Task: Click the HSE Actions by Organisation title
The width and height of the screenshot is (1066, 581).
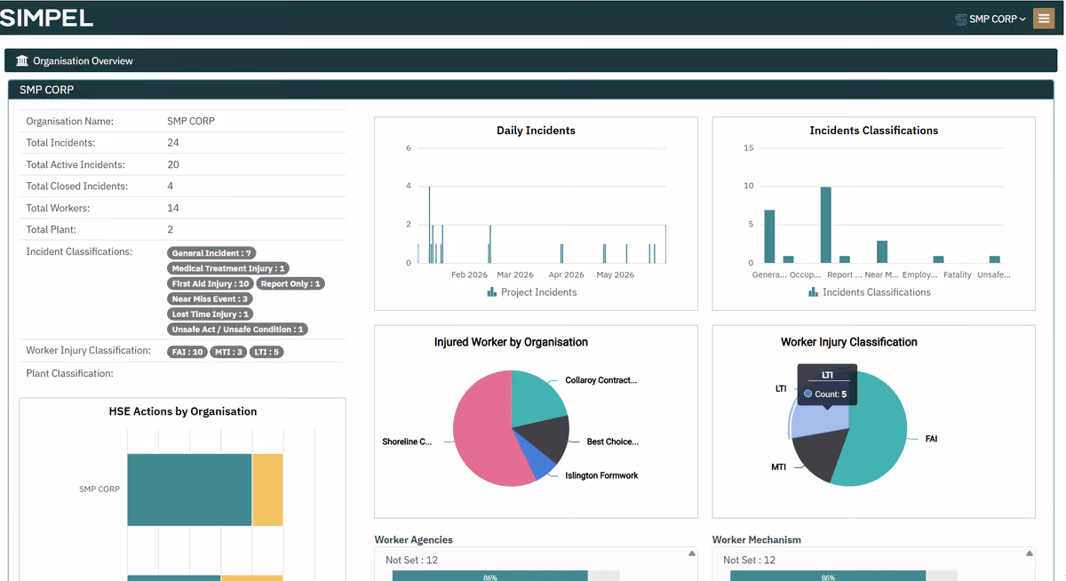Action: click(183, 411)
